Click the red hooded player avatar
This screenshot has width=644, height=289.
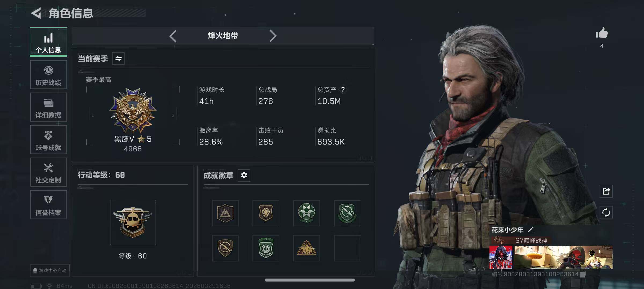coord(501,257)
